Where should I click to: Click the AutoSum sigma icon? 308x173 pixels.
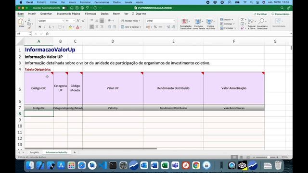(x=243, y=20)
